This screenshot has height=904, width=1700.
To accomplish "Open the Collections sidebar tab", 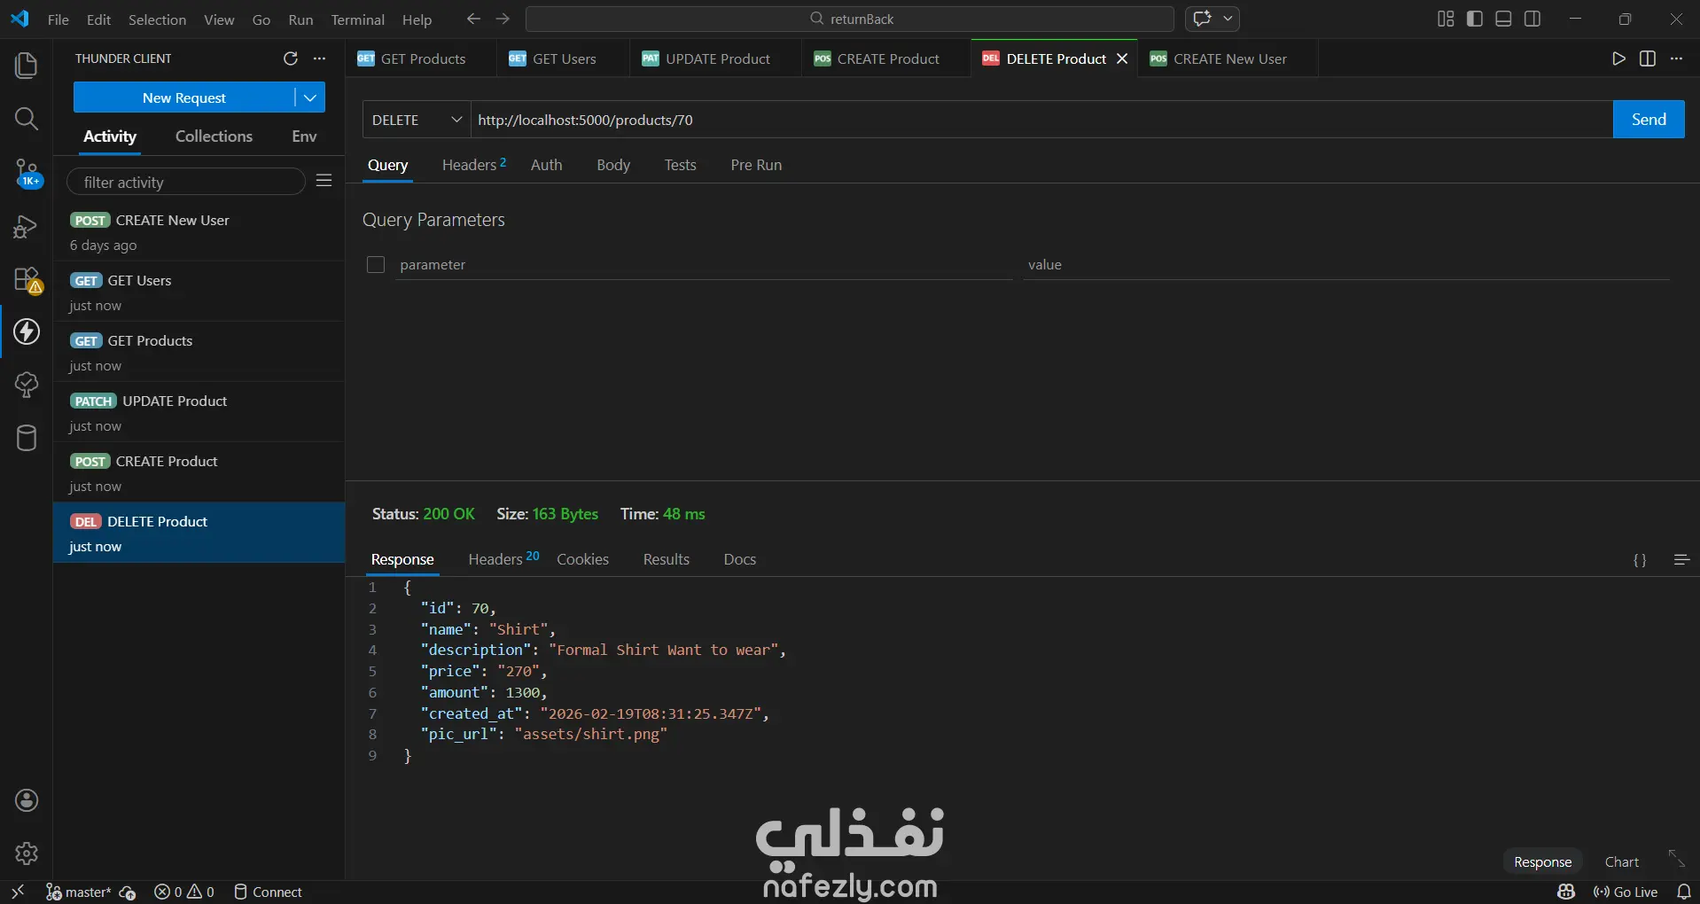I will tap(214, 136).
